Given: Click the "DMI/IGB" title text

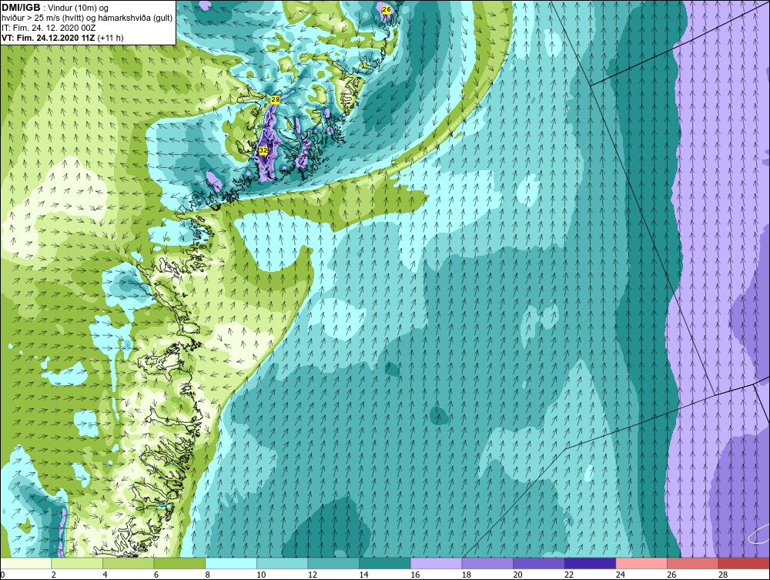Looking at the screenshot, I should click(x=21, y=8).
